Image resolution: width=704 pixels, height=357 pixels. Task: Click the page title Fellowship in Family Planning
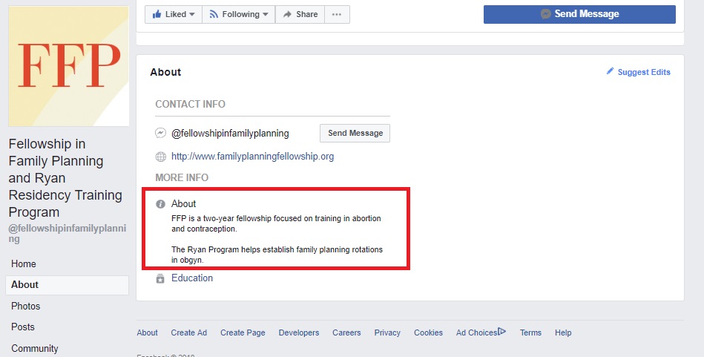[x=65, y=178]
